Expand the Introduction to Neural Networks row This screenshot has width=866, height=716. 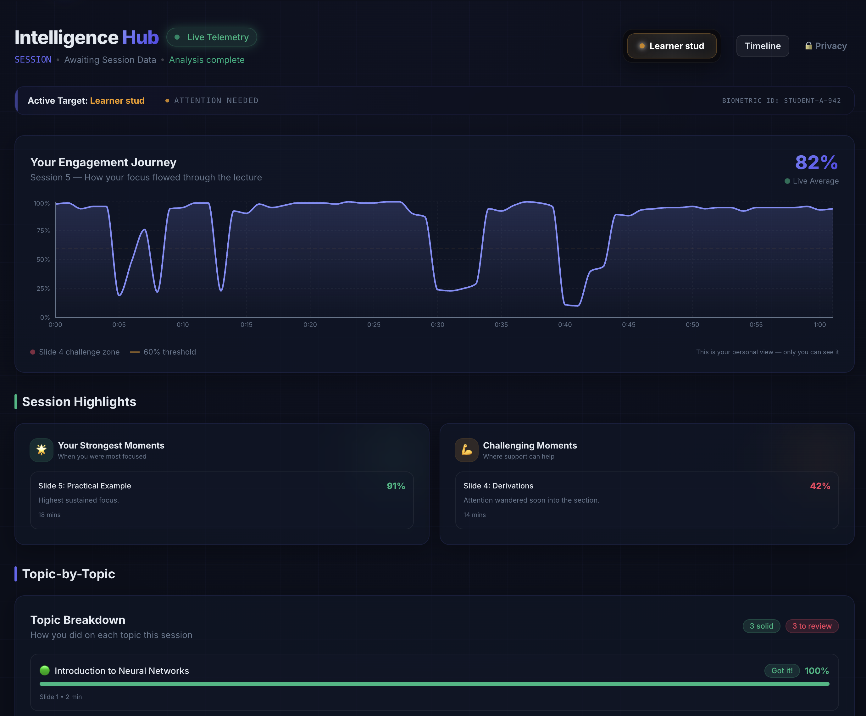(122, 671)
